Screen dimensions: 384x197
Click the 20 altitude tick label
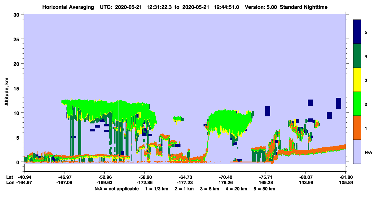pyautogui.click(x=17, y=64)
